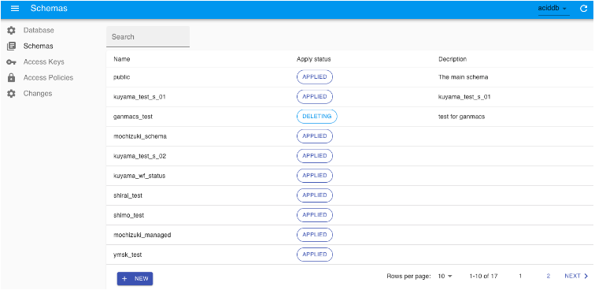The image size is (595, 290).
Task: Open the kuyama_wf_status schema
Action: coord(139,176)
